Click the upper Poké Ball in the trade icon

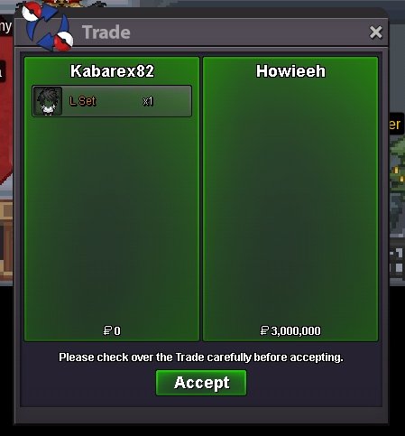pos(32,11)
